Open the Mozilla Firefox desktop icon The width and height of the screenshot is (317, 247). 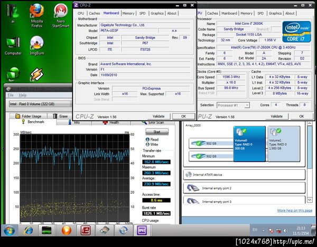pyautogui.click(x=36, y=16)
